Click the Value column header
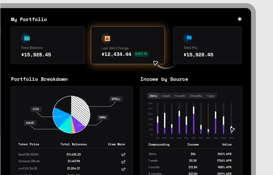The width and height of the screenshot is (273, 175). 227,144
